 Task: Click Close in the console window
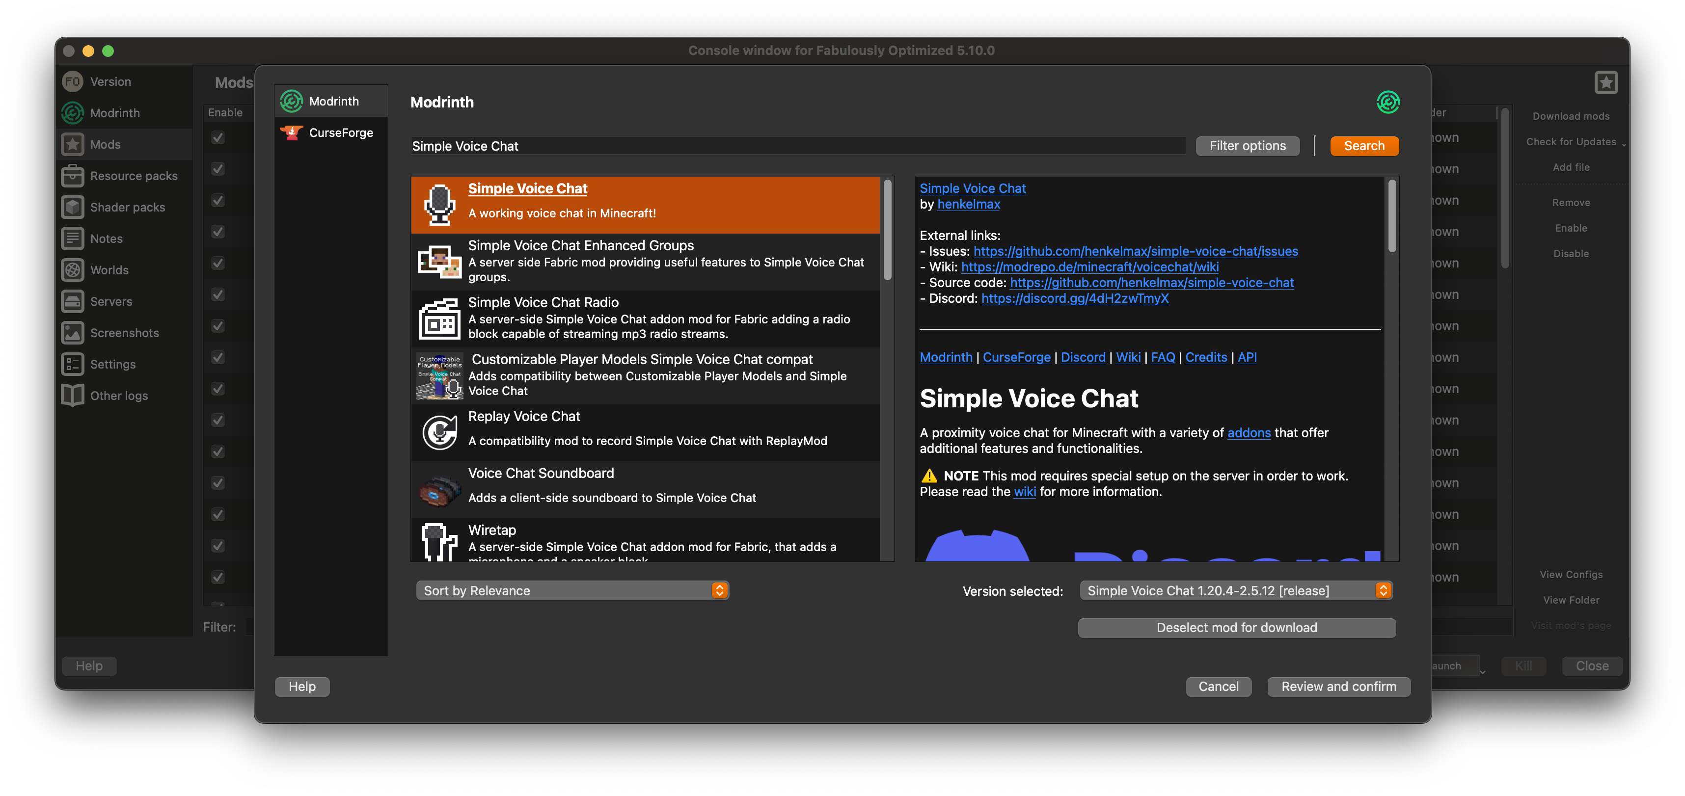pyautogui.click(x=1591, y=666)
